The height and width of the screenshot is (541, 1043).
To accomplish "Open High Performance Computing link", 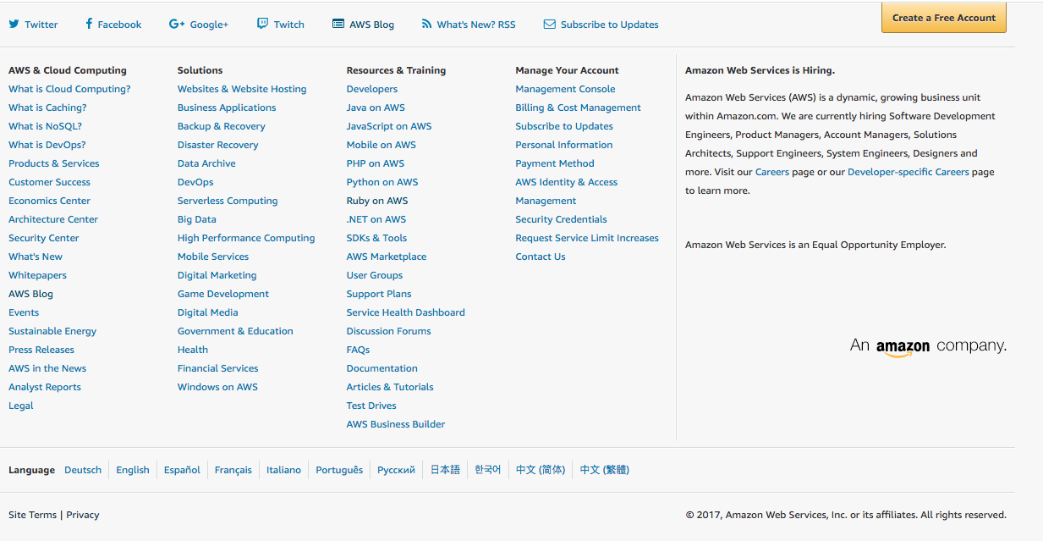I will pos(246,238).
